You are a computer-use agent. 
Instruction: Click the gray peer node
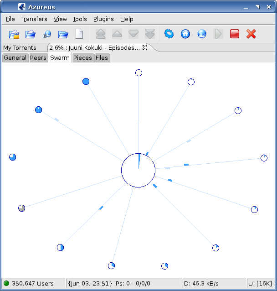click(21, 208)
